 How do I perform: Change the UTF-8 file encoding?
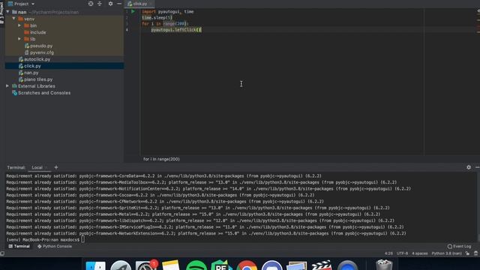tap(402, 253)
